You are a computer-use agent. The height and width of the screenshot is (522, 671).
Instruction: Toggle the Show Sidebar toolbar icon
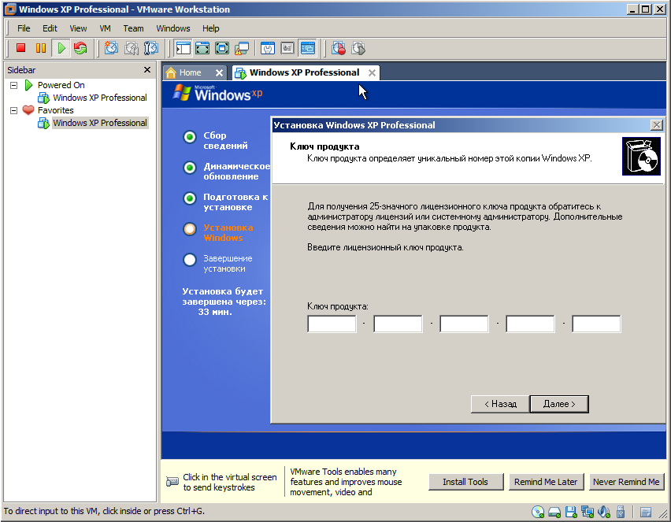[x=184, y=48]
